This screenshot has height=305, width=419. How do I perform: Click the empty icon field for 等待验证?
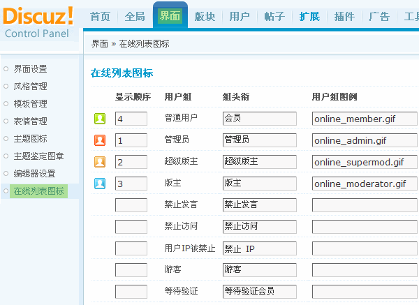365,292
